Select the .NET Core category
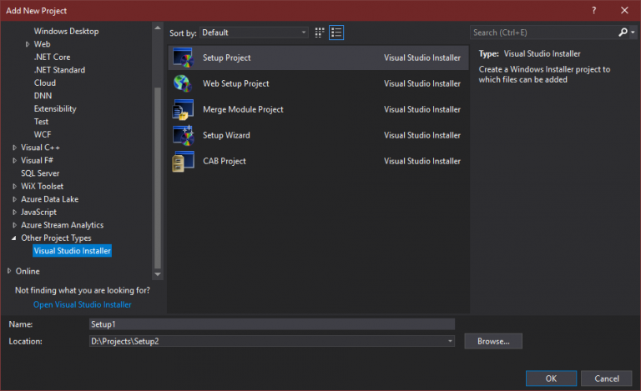The width and height of the screenshot is (641, 391). pos(52,58)
